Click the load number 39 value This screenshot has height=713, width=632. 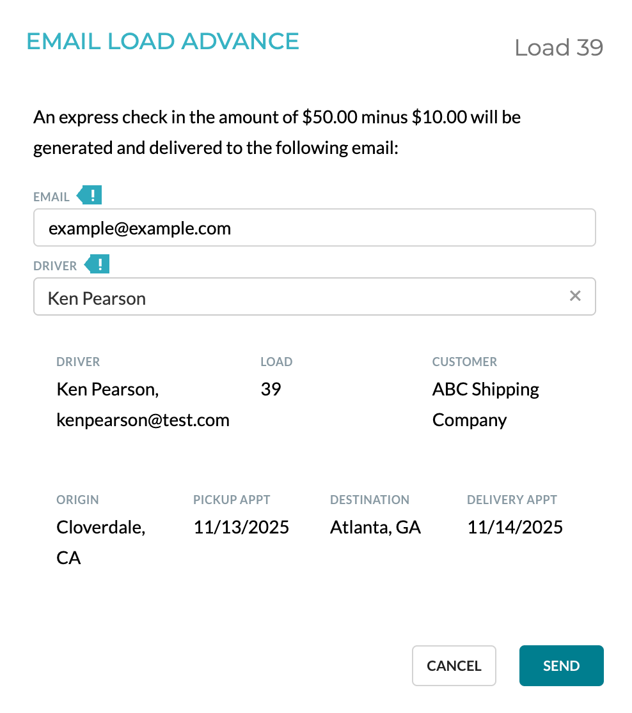271,389
